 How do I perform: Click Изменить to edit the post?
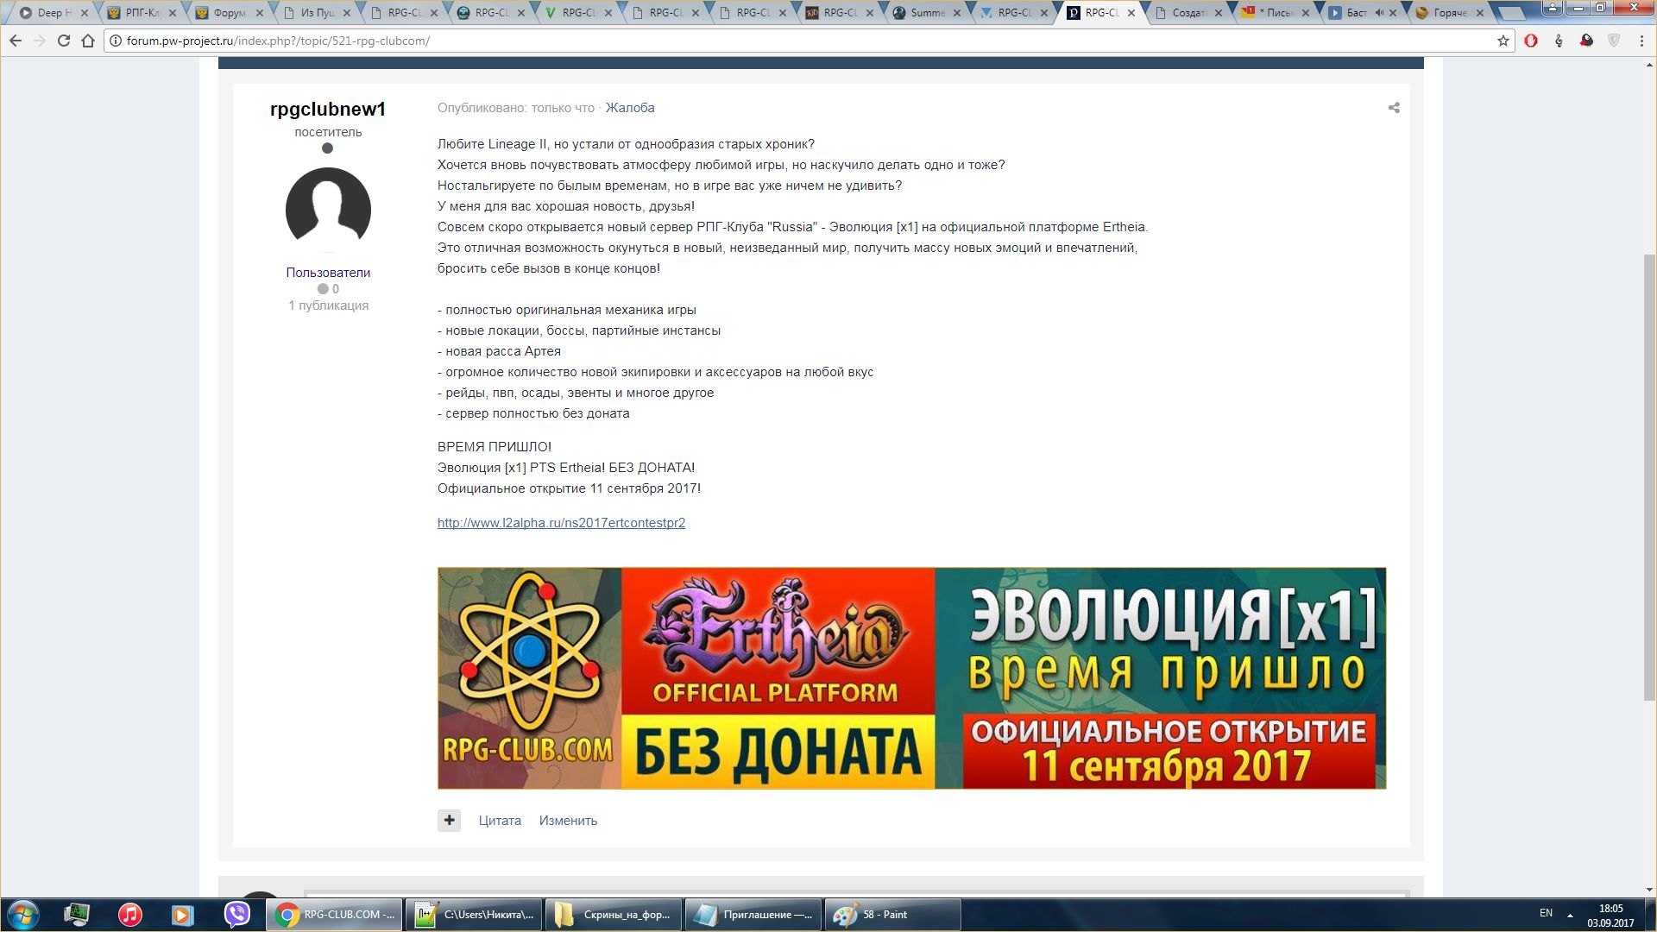(568, 821)
